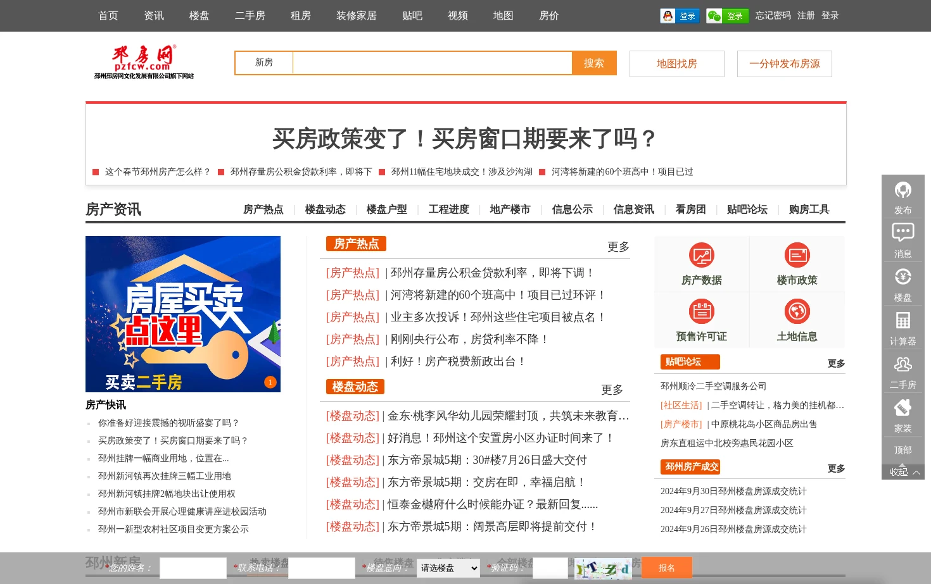Refresh the captcha image
The width and height of the screenshot is (931, 584).
pos(603,569)
